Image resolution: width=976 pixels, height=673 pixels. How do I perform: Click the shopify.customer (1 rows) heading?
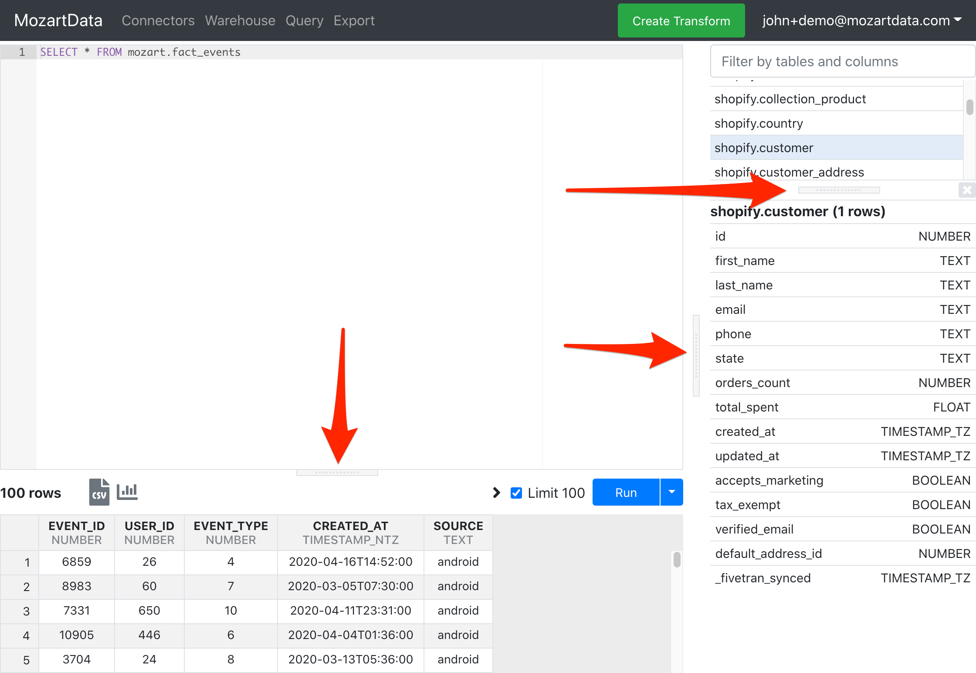pos(798,211)
